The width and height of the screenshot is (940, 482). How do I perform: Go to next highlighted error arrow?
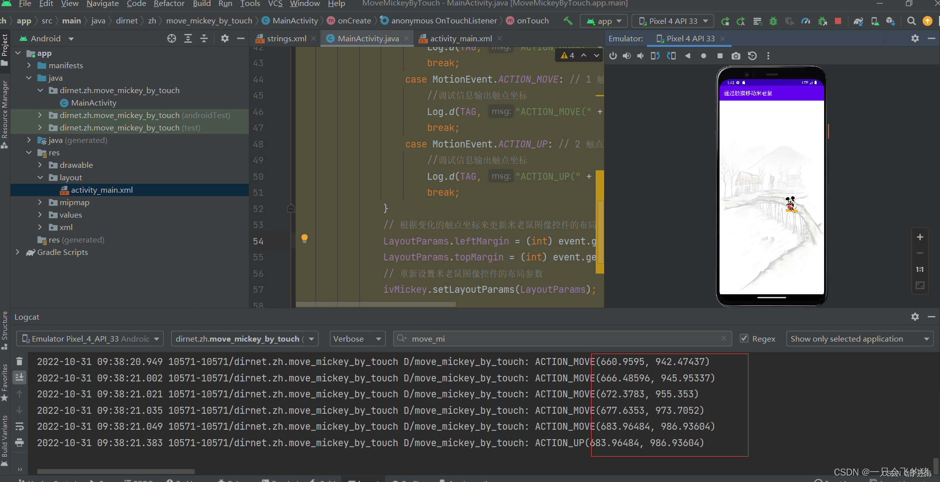[x=596, y=56]
